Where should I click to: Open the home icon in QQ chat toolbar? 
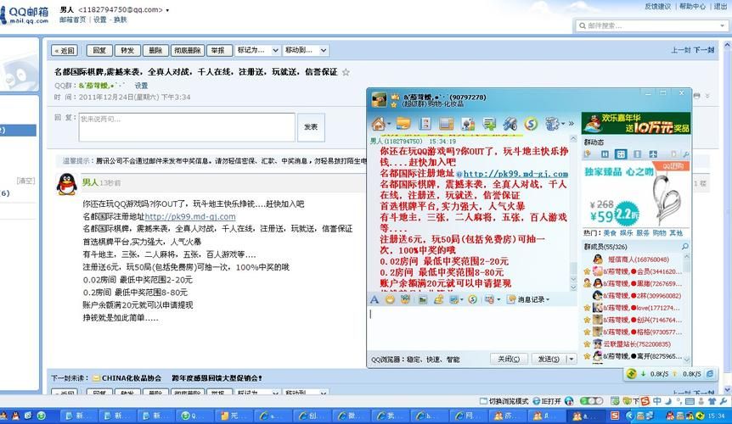(x=378, y=124)
